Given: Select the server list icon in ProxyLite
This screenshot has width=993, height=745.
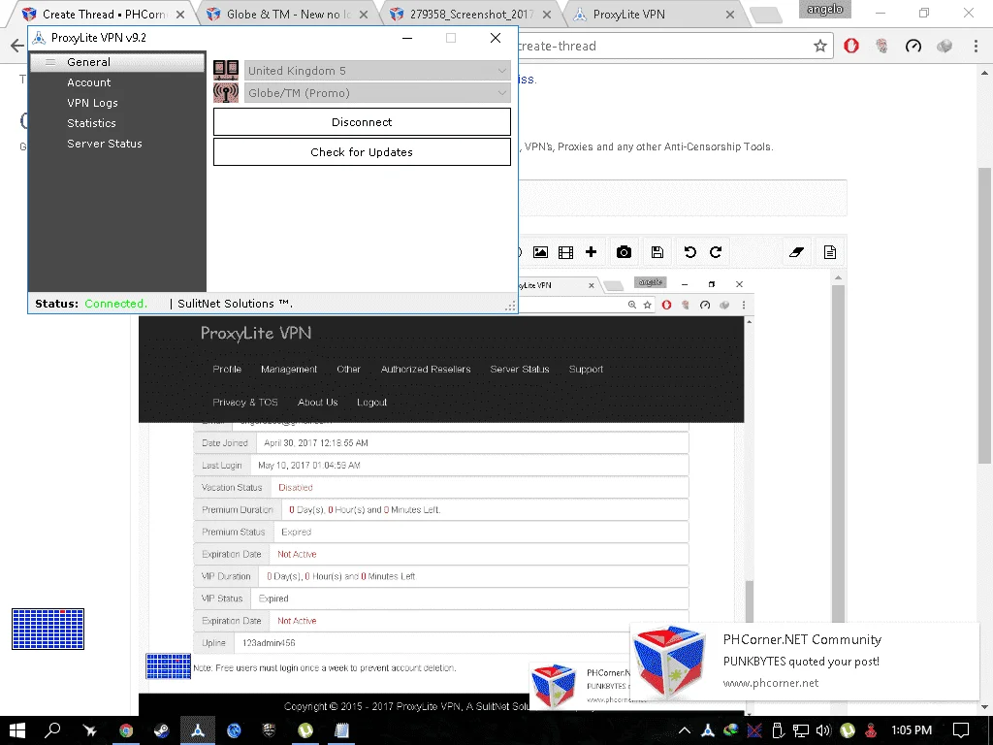Looking at the screenshot, I should [x=225, y=70].
